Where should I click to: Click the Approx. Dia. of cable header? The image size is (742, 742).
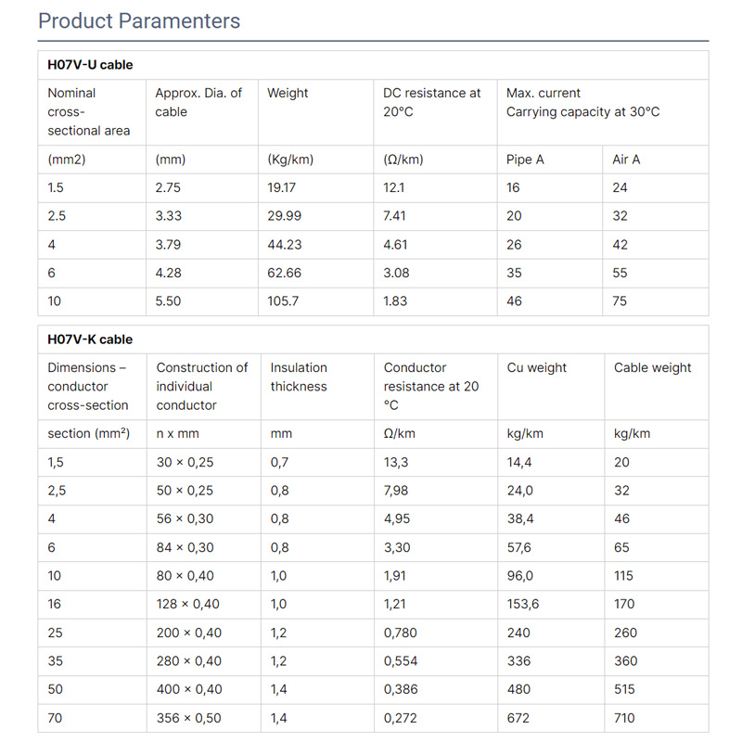198,102
